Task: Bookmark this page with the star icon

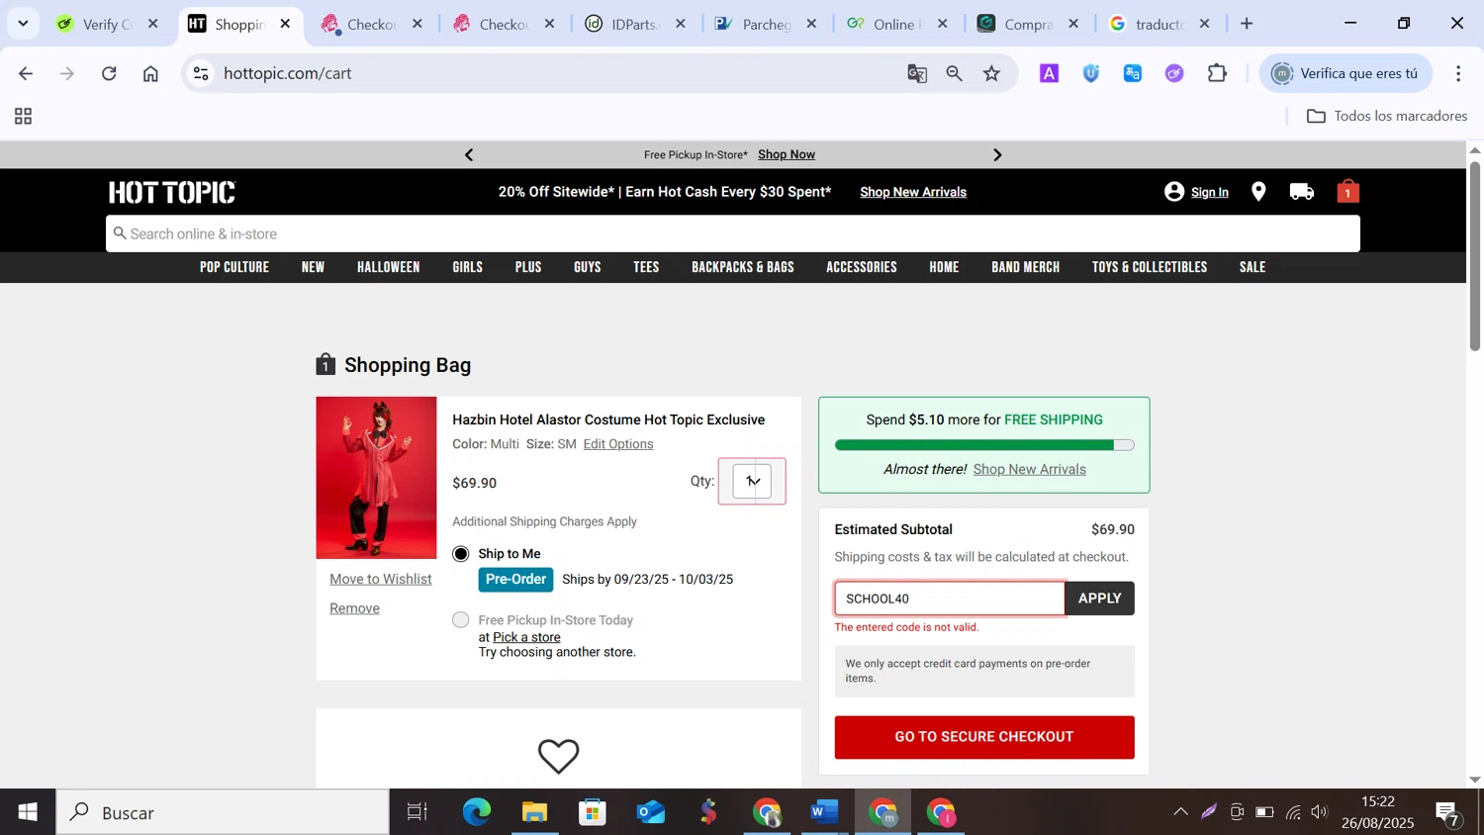Action: click(x=992, y=73)
